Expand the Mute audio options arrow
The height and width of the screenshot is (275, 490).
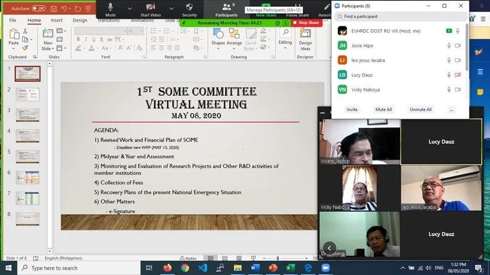[x=130, y=9]
